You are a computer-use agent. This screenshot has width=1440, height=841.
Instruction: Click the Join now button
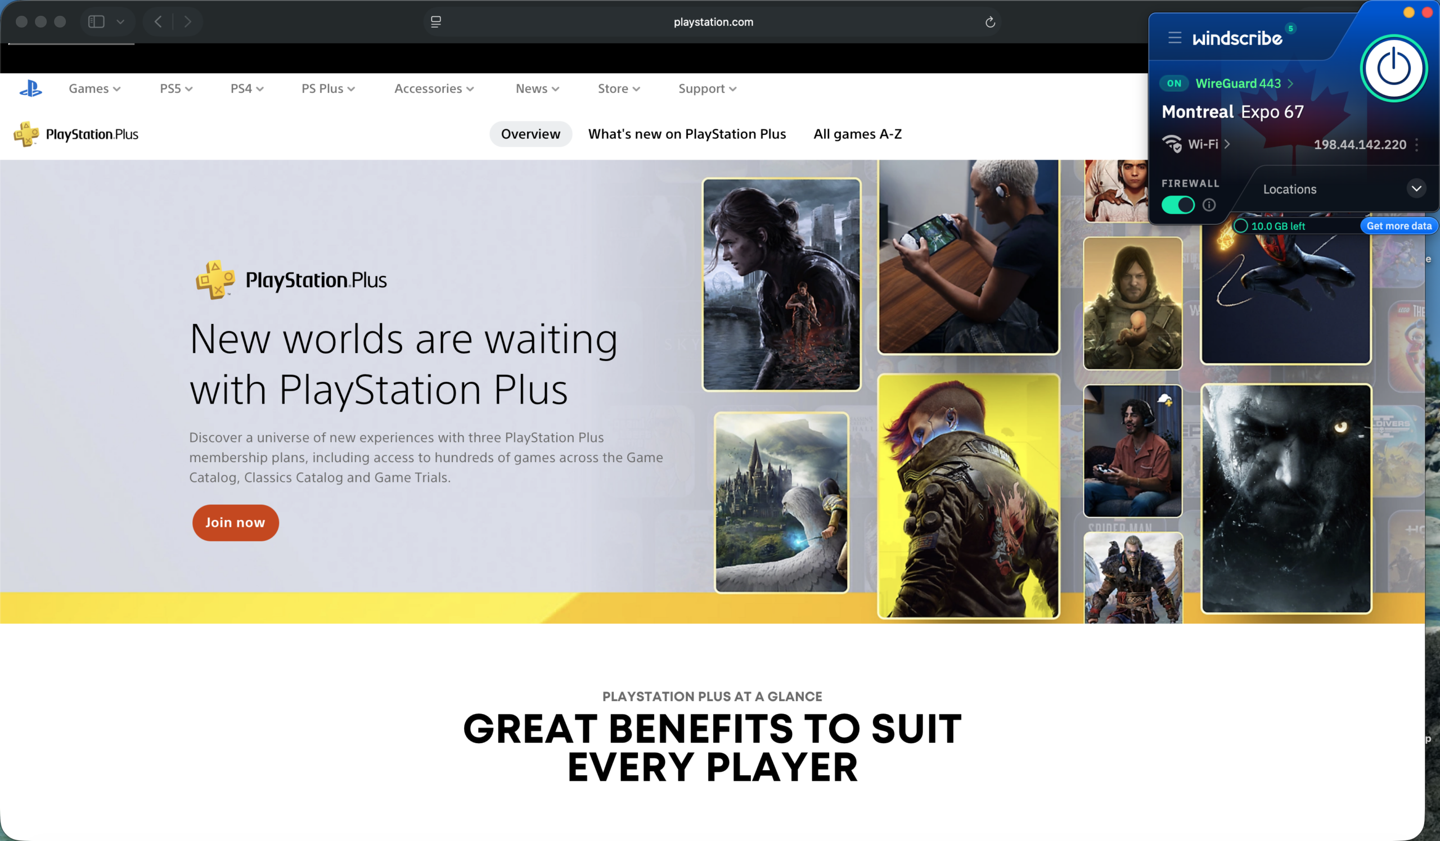[236, 522]
